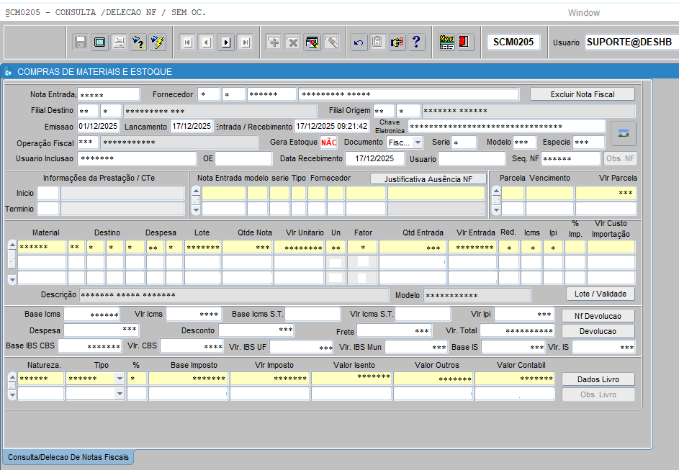
Task: Click the Justificativa Ausência NF button
Action: click(x=428, y=178)
